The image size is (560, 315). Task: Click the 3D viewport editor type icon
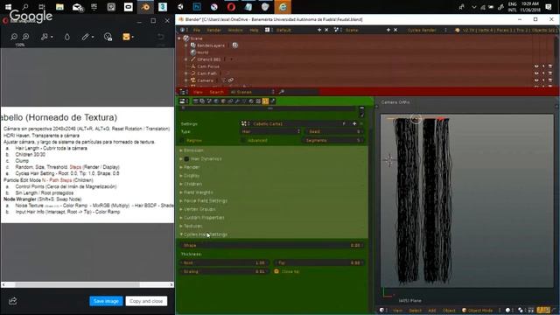click(x=382, y=310)
